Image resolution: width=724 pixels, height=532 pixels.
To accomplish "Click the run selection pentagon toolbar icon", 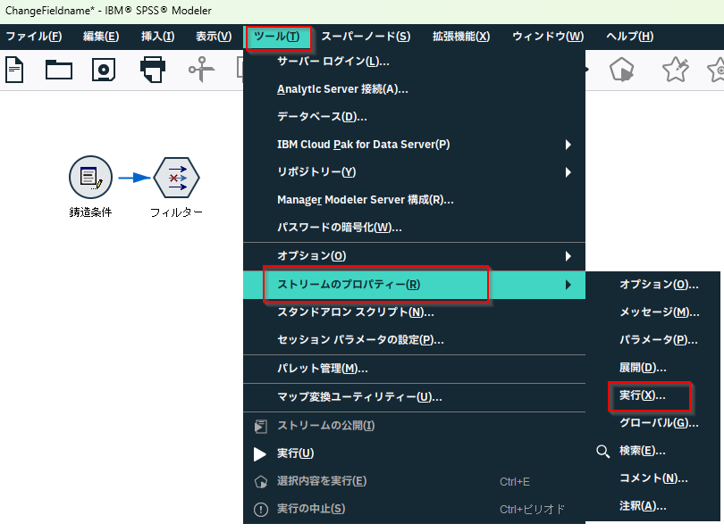I will click(621, 69).
